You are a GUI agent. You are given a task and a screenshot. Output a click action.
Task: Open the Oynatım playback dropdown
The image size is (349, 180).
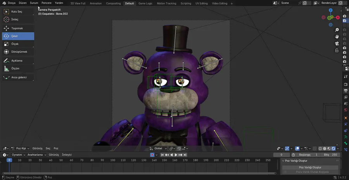(x=18, y=155)
